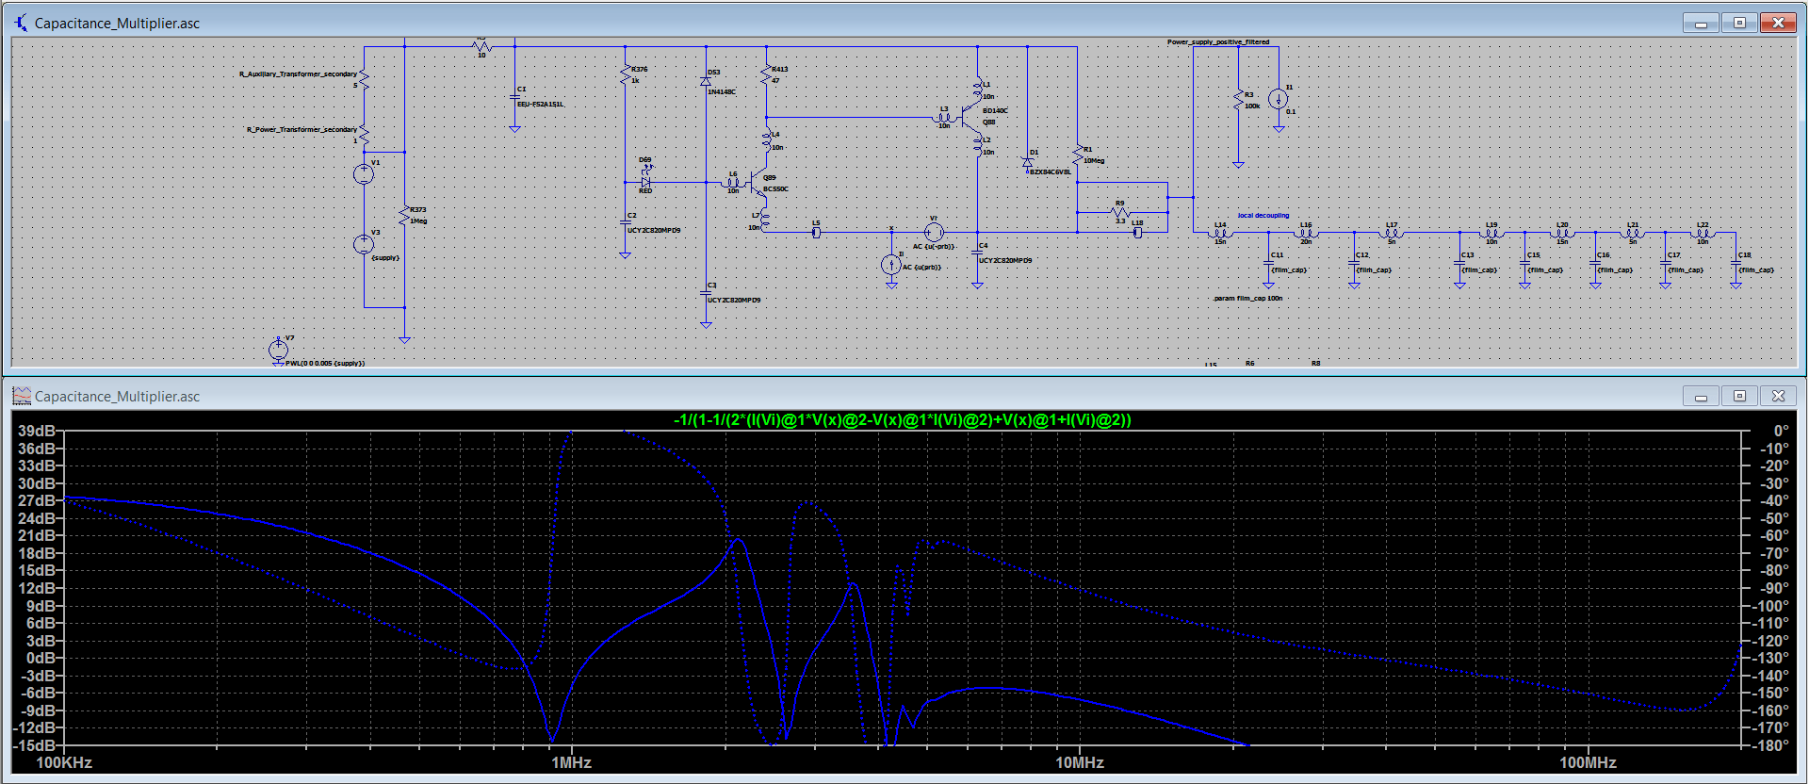Click the 100KHz frequency axis label

[64, 762]
